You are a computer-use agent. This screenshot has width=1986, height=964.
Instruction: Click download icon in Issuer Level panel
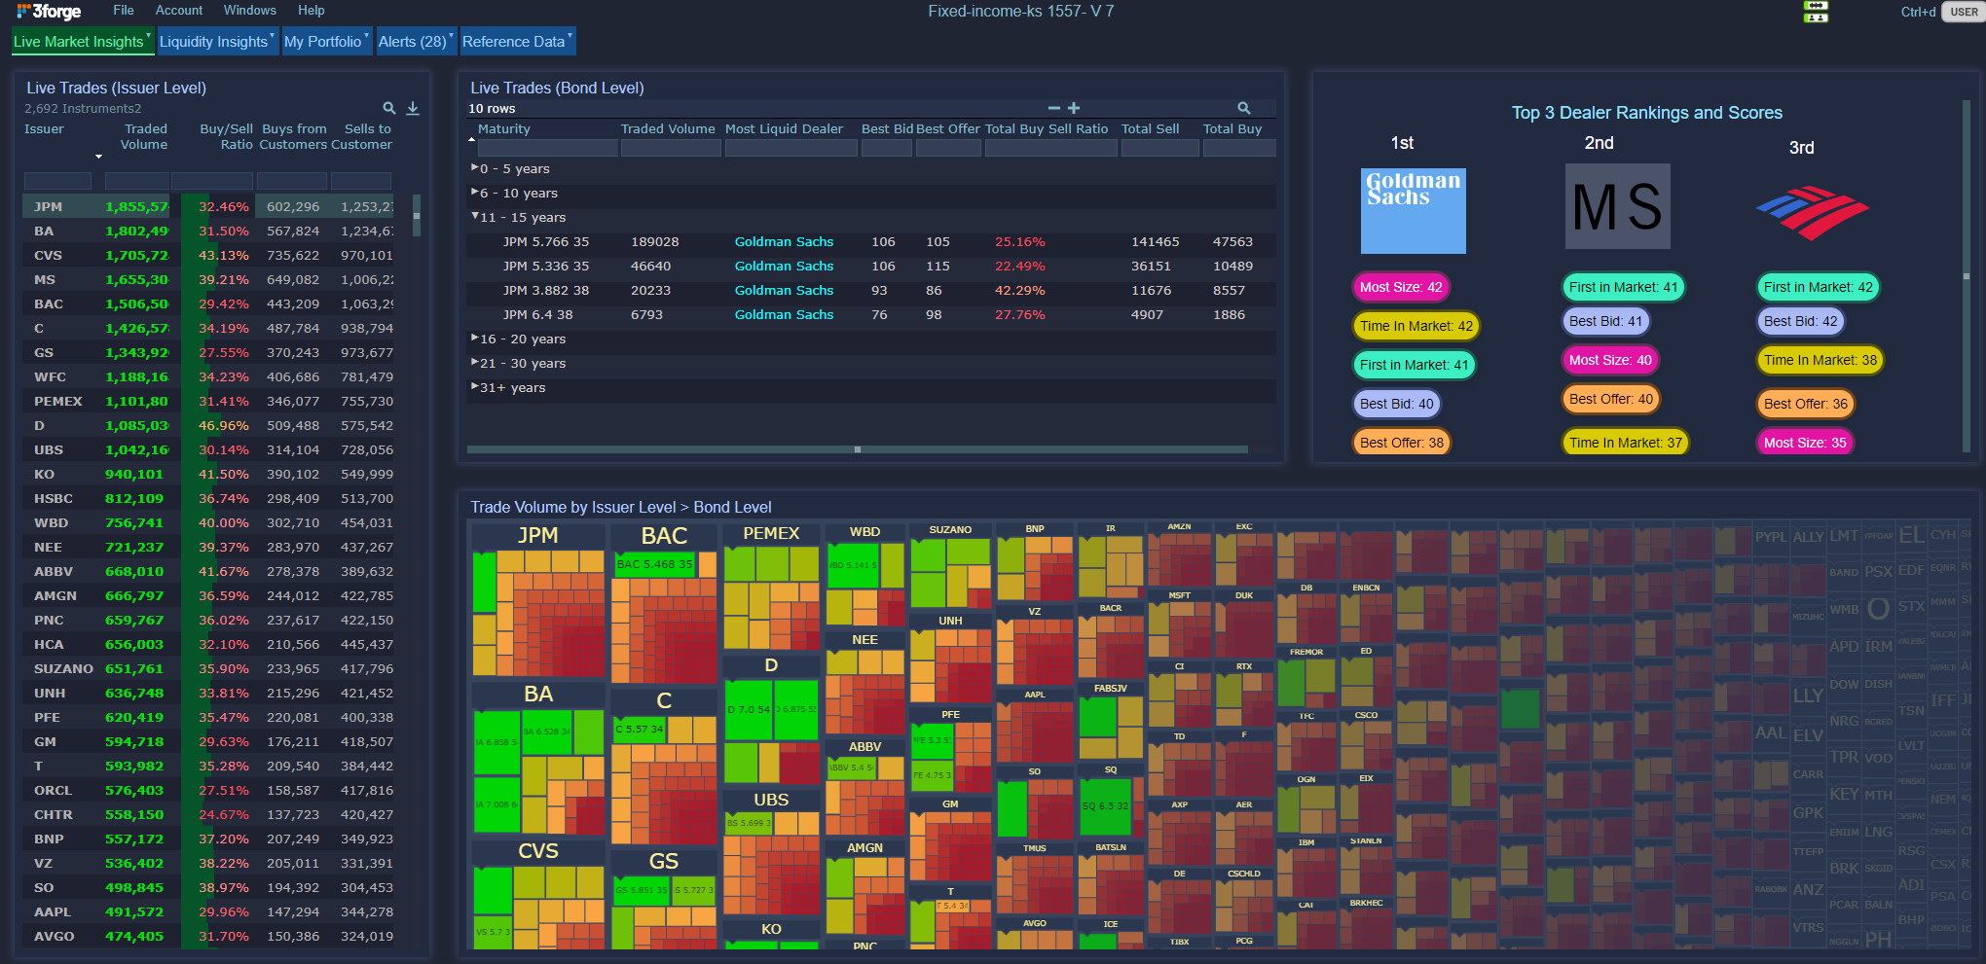(413, 108)
